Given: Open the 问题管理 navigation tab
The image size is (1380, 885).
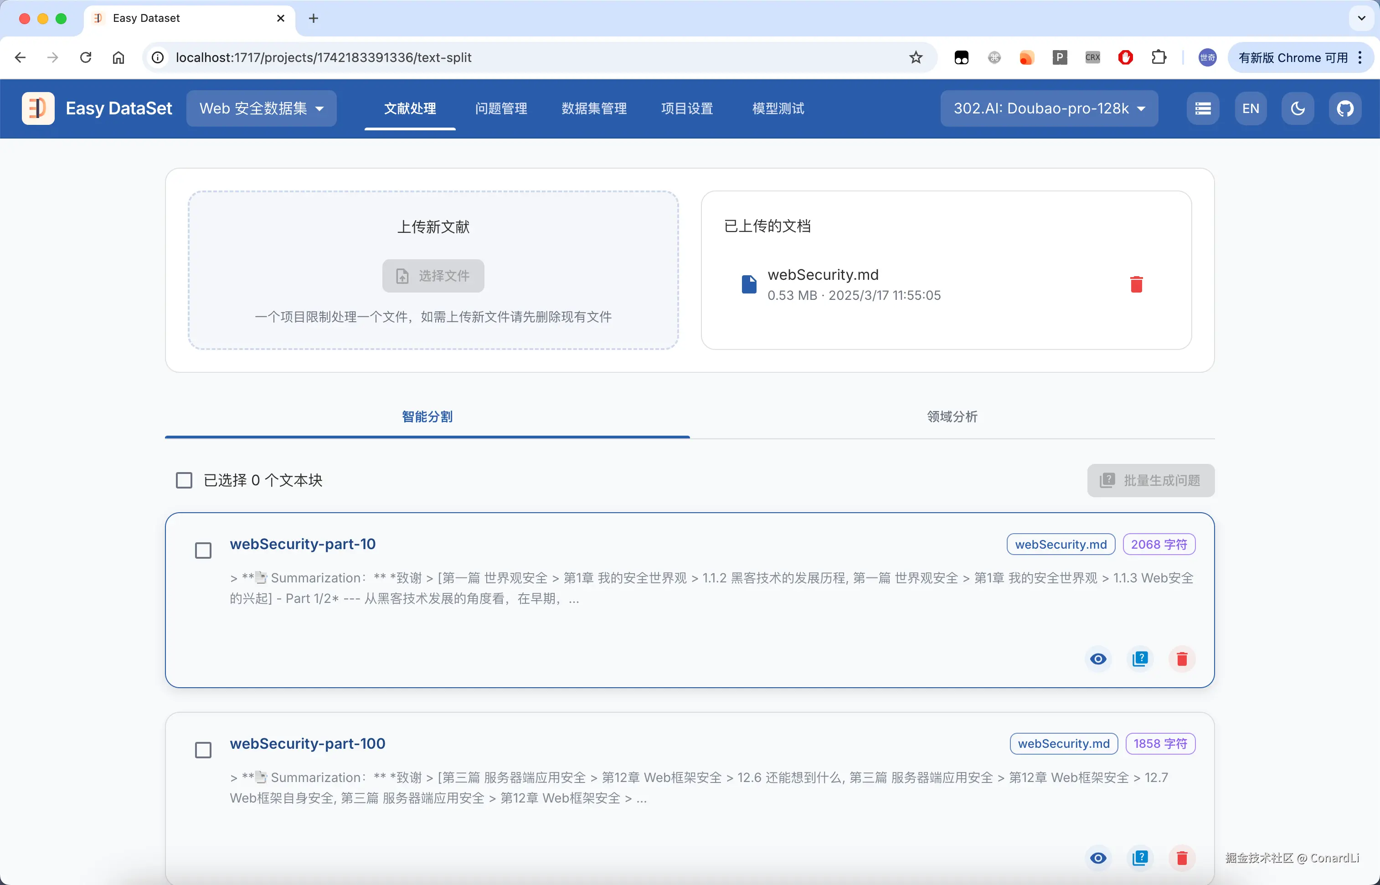Looking at the screenshot, I should pos(500,108).
